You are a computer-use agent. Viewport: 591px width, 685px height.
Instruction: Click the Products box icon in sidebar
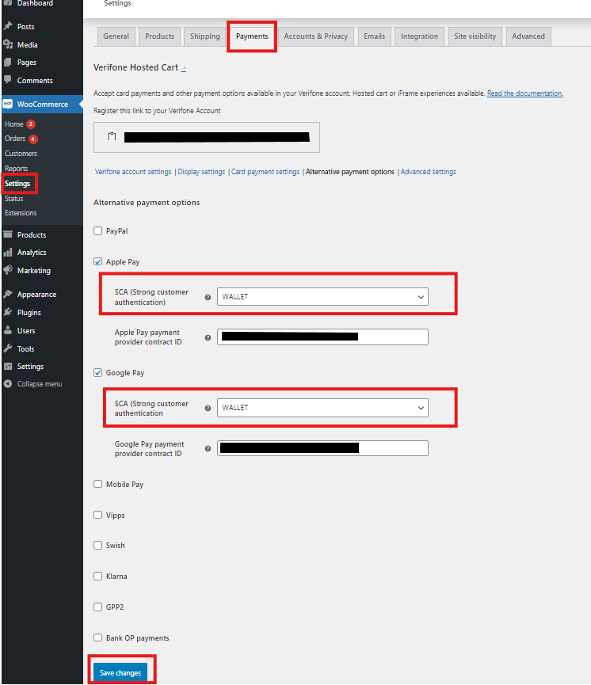click(8, 234)
